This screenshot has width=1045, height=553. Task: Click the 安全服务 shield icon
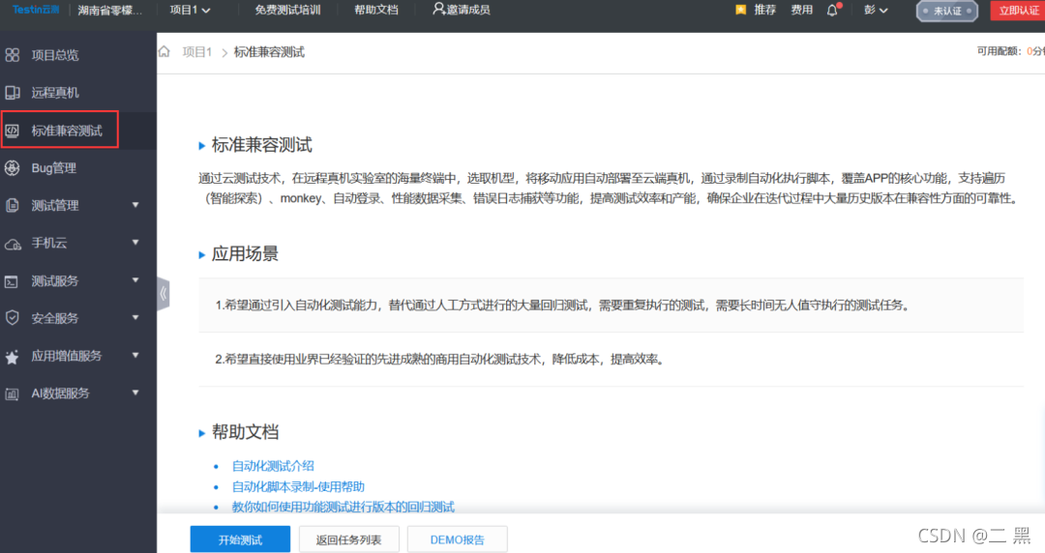pyautogui.click(x=12, y=318)
